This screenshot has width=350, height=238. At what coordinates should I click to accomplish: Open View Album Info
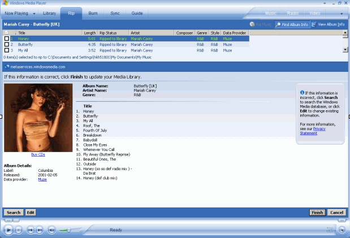(x=328, y=24)
